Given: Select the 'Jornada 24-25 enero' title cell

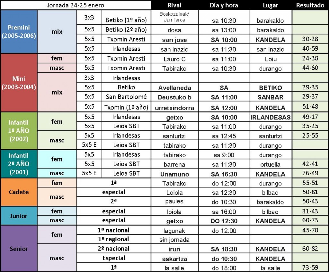Looking at the screenshot, I should pyautogui.click(x=76, y=5).
